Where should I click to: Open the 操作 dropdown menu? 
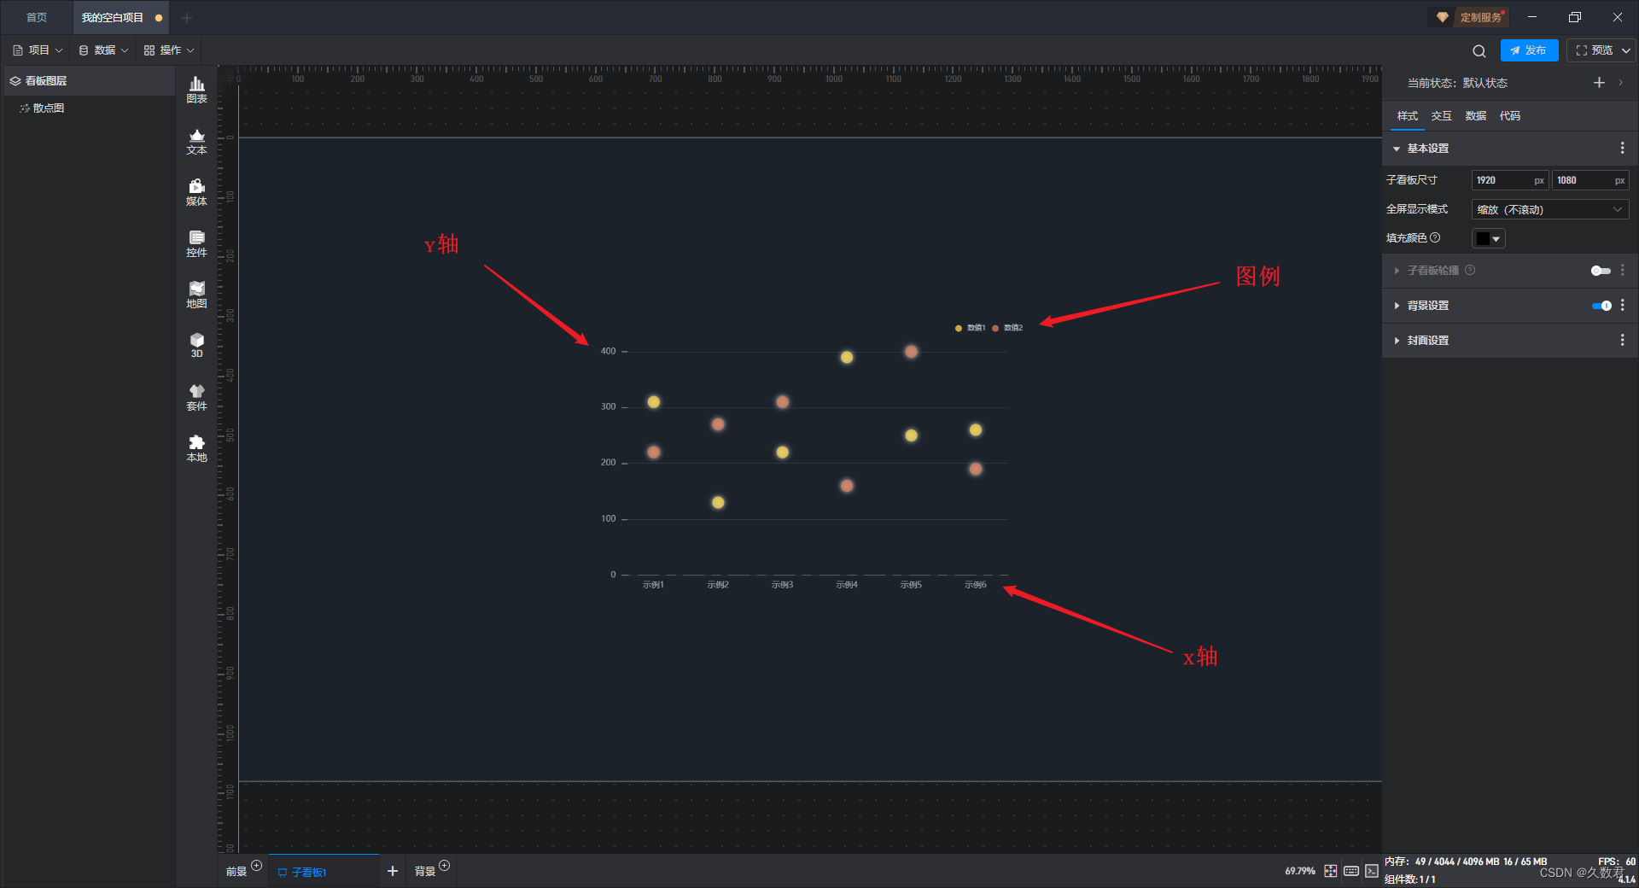point(169,50)
